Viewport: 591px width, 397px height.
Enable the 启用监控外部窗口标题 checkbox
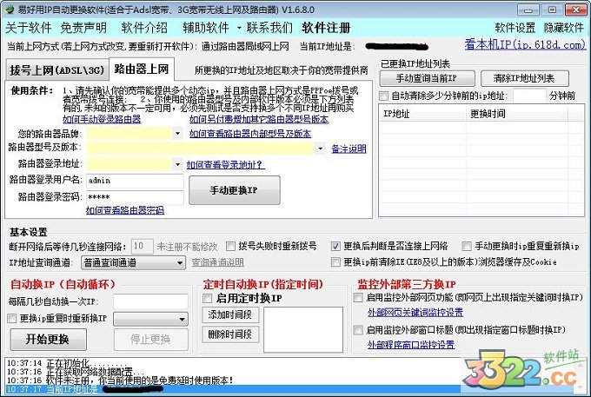tap(358, 330)
